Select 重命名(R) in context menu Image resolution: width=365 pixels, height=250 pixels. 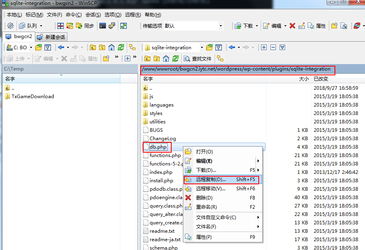point(223,207)
